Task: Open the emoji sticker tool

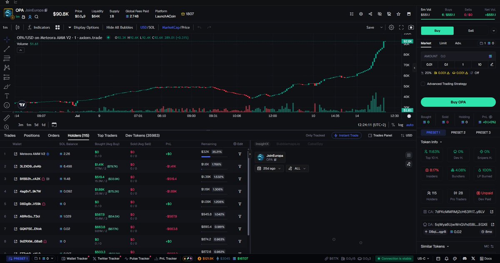Action: tap(7, 105)
